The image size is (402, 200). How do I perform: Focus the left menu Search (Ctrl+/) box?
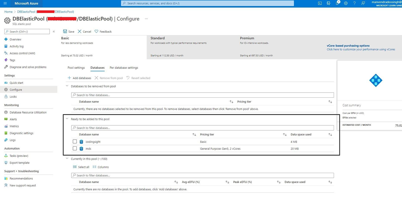coord(27,31)
